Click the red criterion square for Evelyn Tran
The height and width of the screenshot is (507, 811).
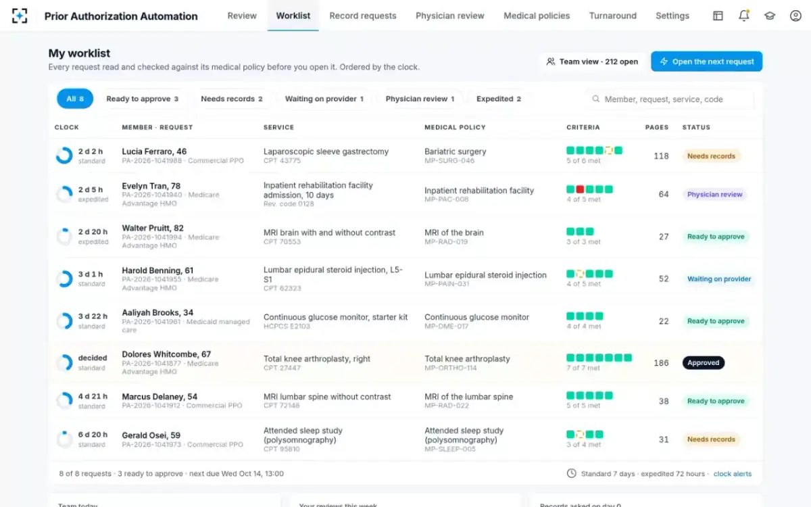(580, 190)
